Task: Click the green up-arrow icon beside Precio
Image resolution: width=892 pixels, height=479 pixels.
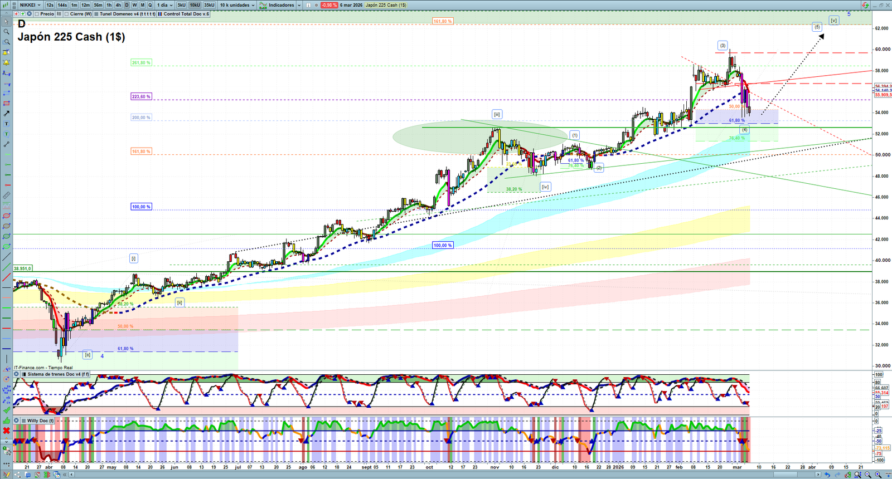Action: pyautogui.click(x=23, y=14)
